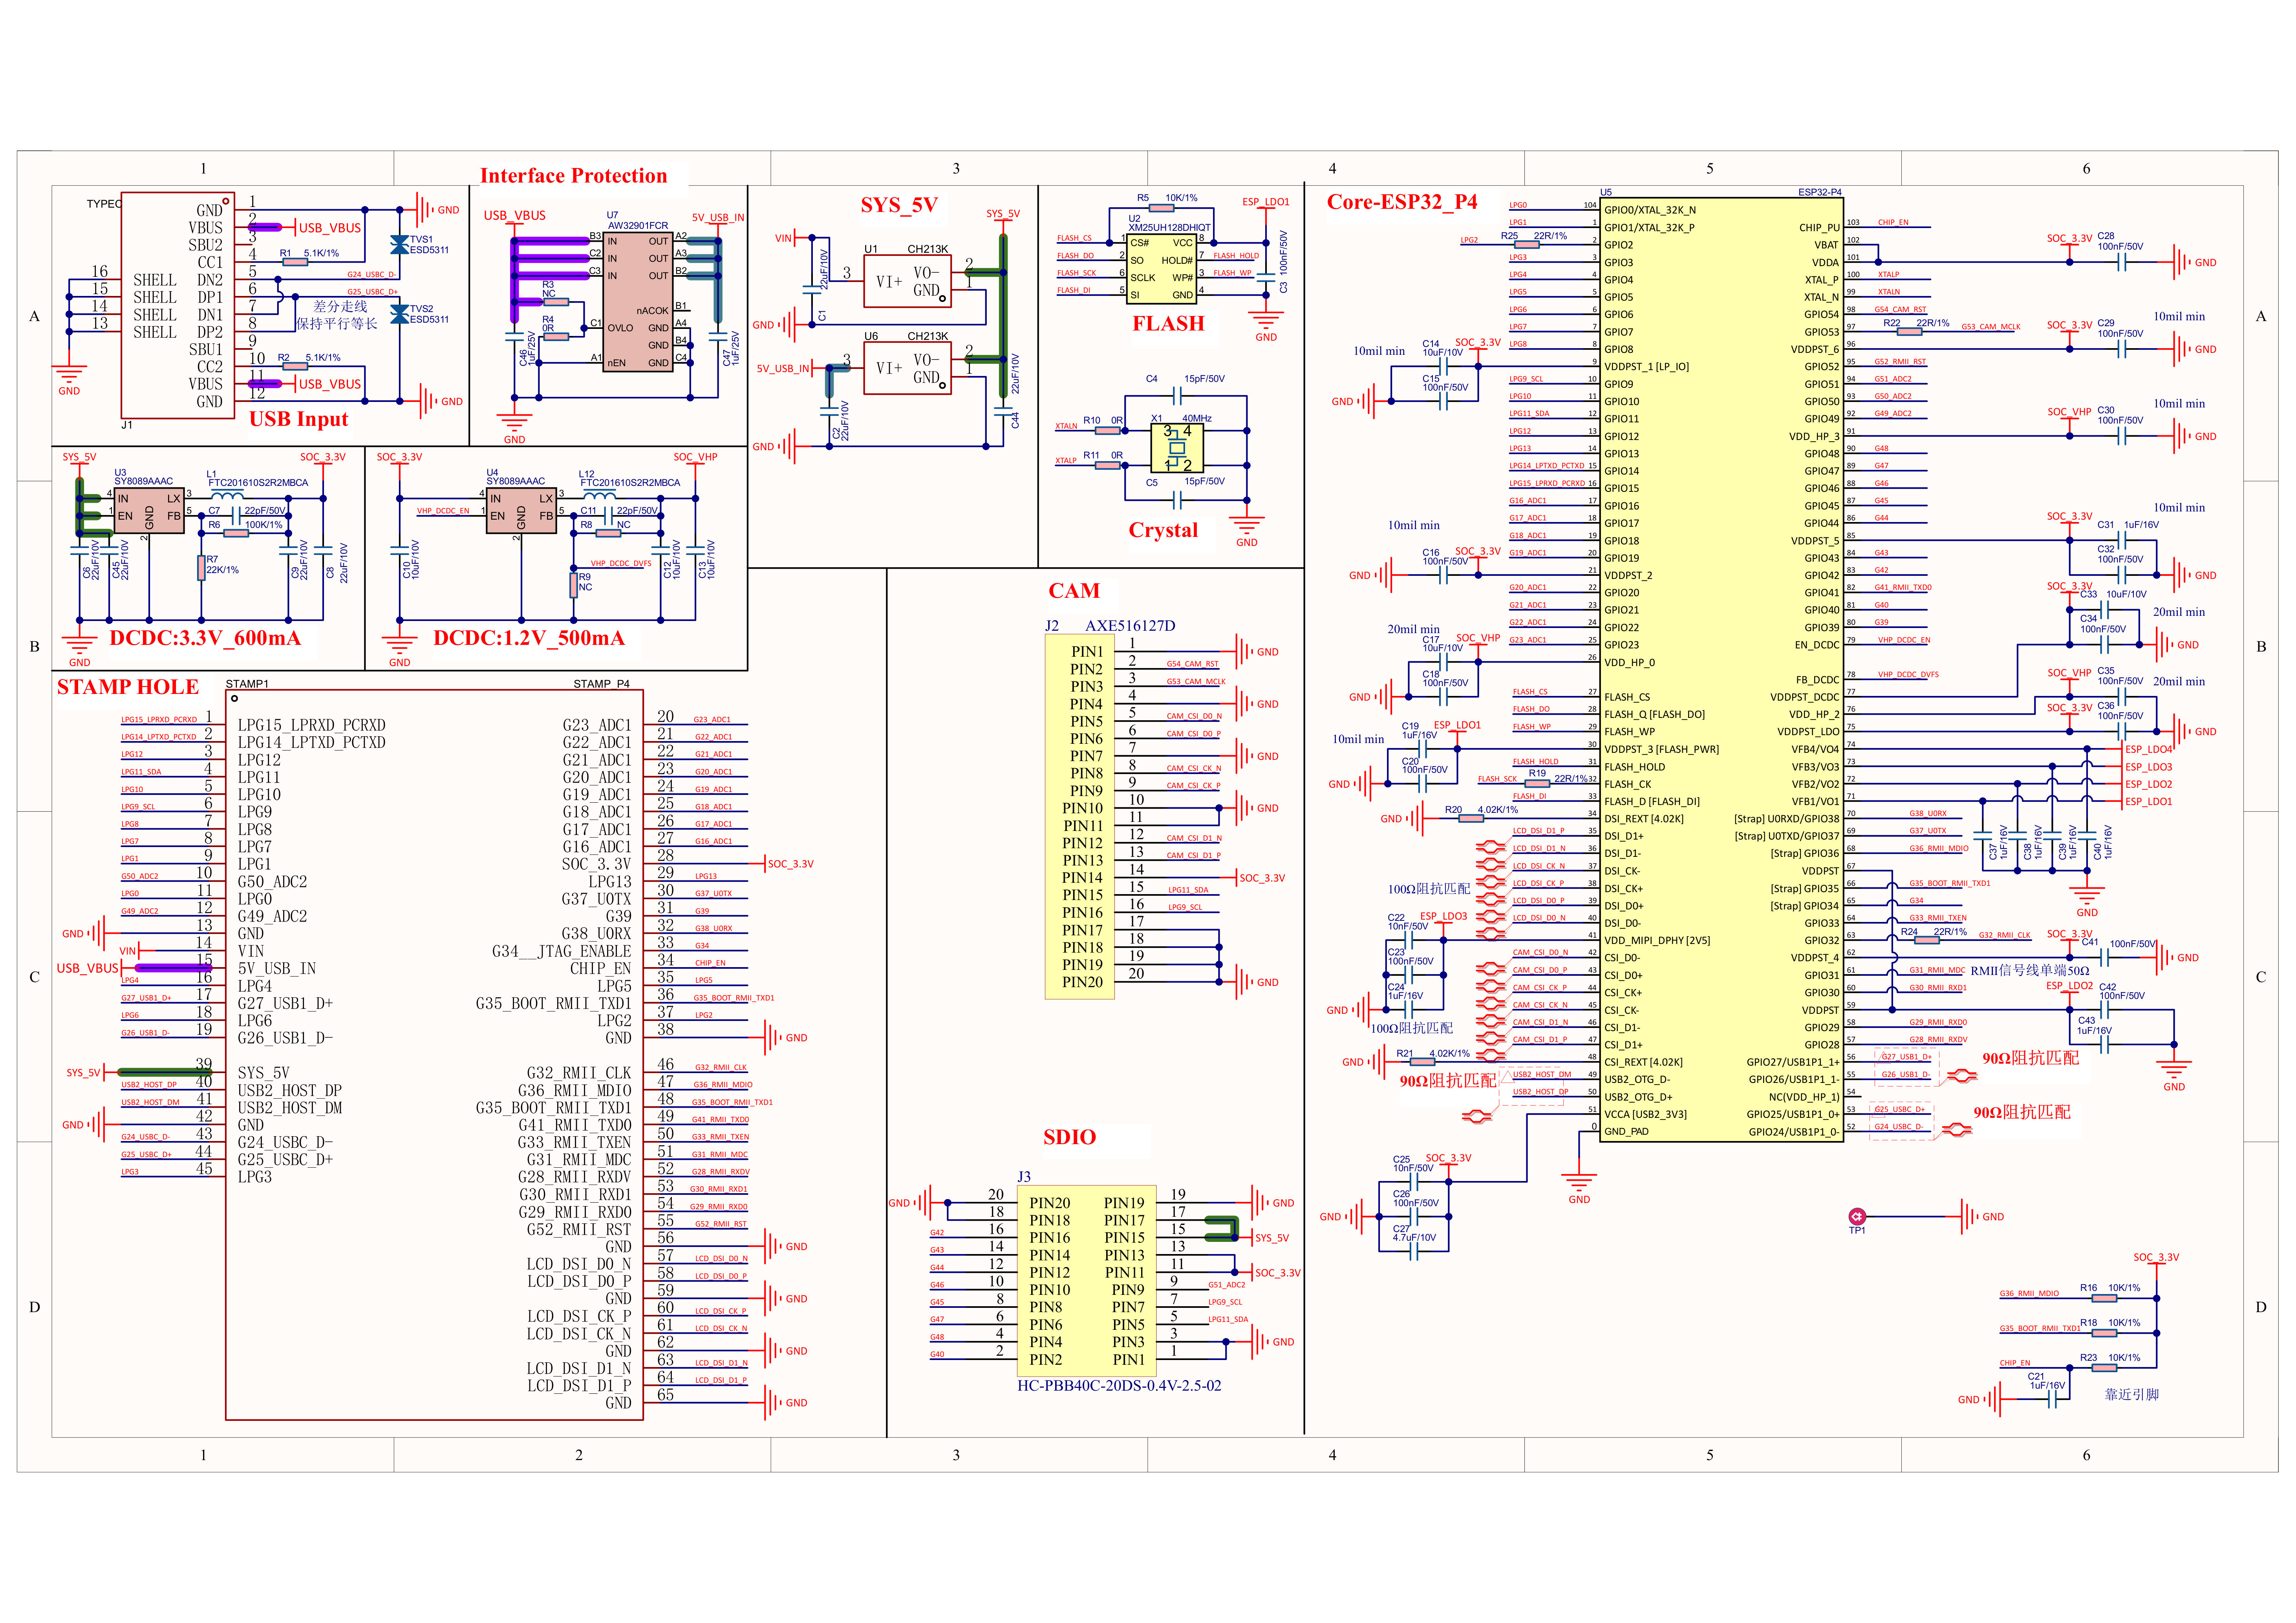Image resolution: width=2296 pixels, height=1623 pixels.
Task: Click the U7 AW32901FCR protection IC
Action: click(638, 302)
